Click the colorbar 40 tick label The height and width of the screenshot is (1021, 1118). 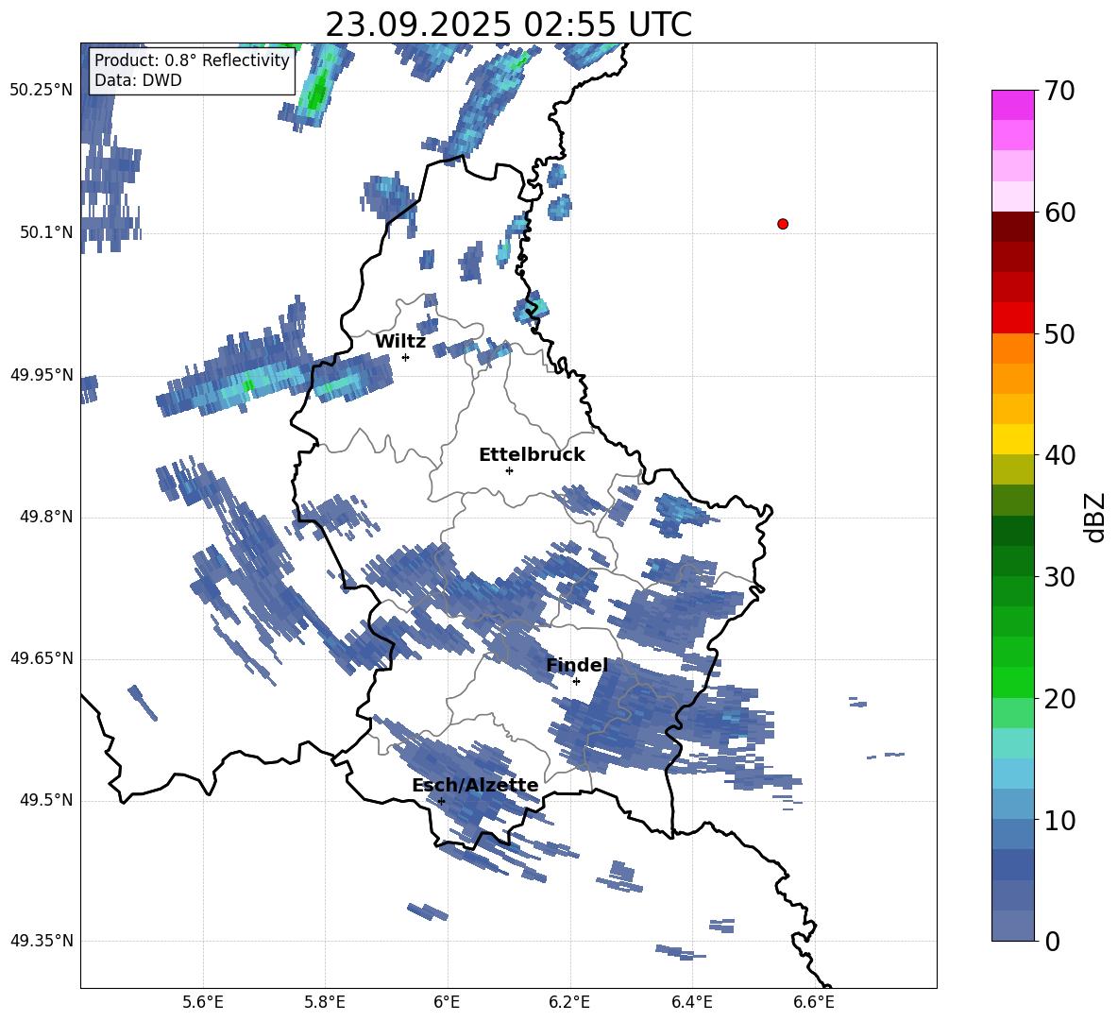(1060, 455)
